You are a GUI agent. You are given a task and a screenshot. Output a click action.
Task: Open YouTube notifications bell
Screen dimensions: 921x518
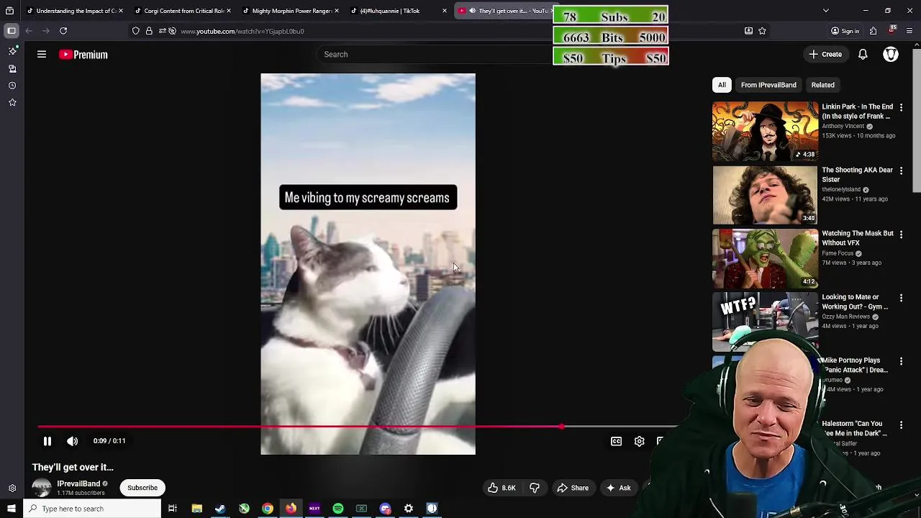863,54
